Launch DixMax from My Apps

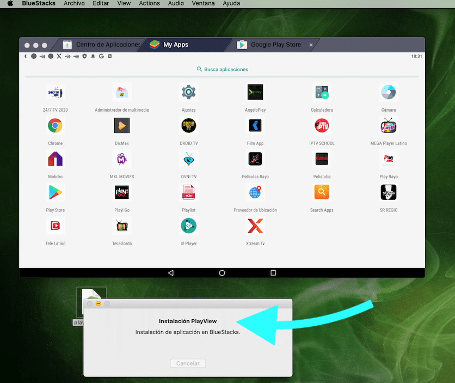tap(121, 125)
